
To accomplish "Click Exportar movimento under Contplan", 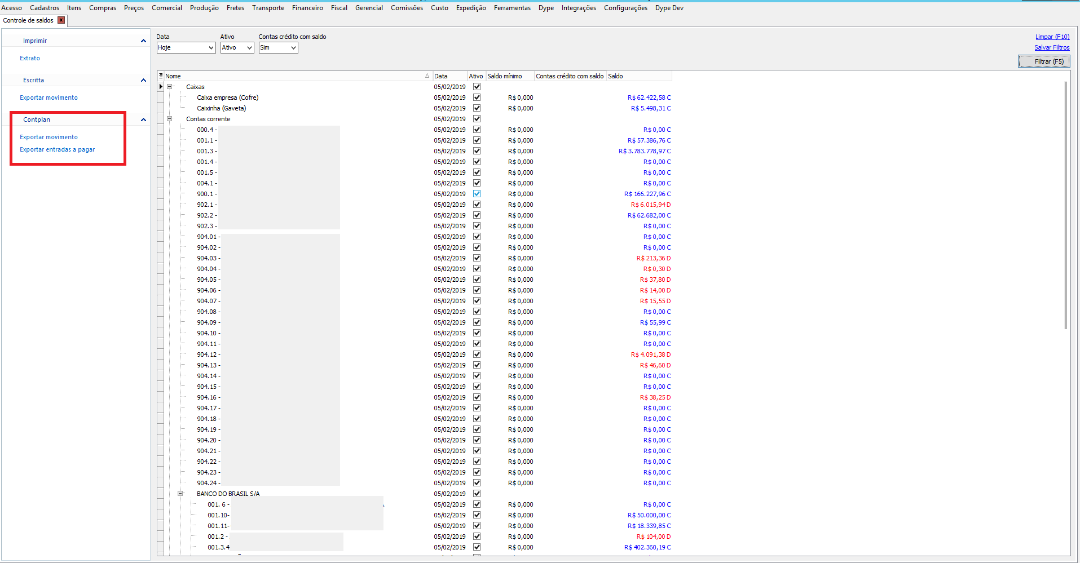I will [49, 137].
